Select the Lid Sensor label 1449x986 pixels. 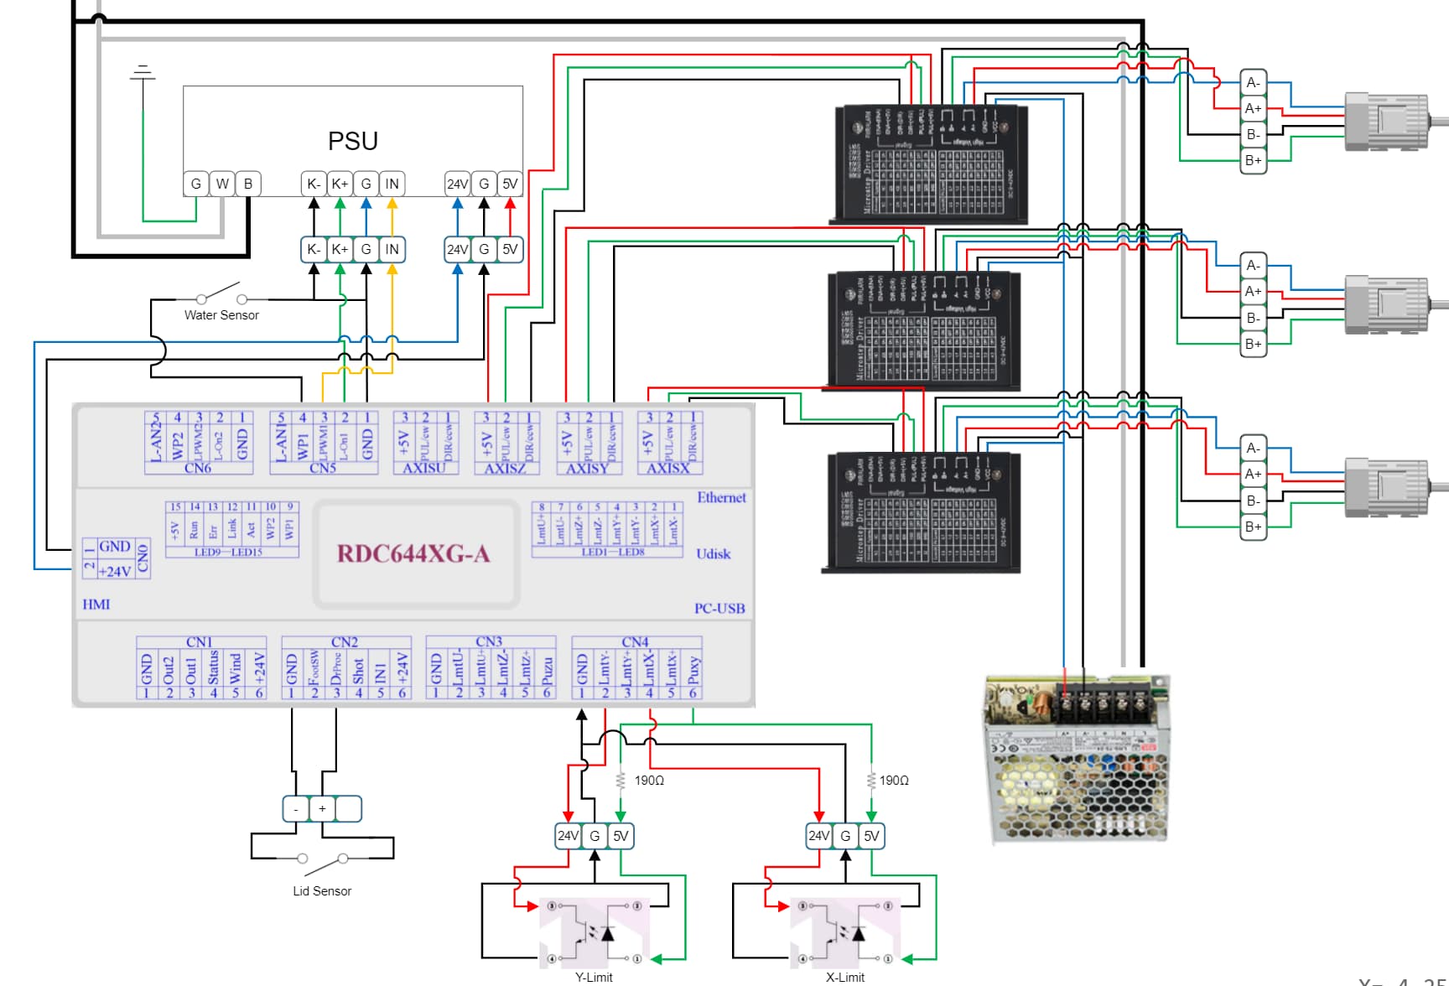click(322, 891)
